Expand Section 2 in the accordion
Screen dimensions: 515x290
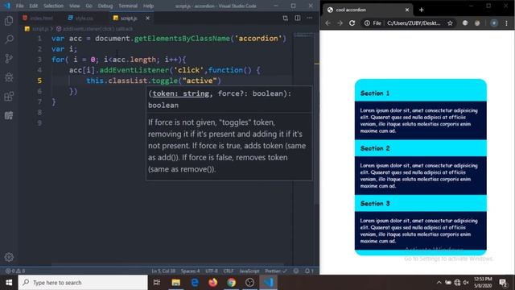420,148
